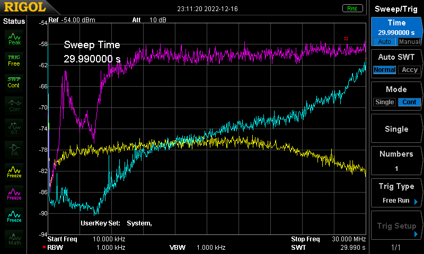Click the Corr correction status icon
This screenshot has width=424, height=254.
14,105
